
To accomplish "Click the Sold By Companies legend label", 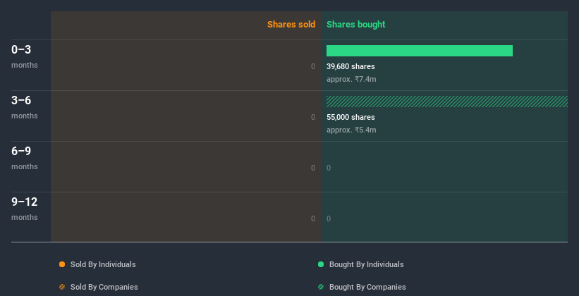I will pos(104,287).
